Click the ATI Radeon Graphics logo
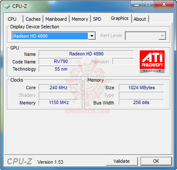This screenshot has width=177, height=170. [x=152, y=62]
